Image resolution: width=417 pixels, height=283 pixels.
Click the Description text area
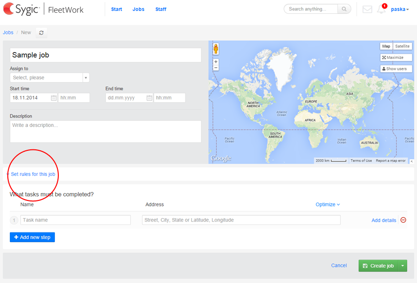coord(105,132)
